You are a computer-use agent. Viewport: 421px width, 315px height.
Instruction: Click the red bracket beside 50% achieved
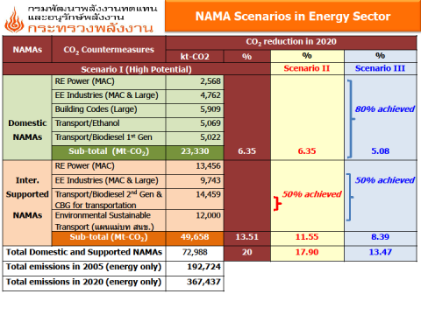click(277, 203)
